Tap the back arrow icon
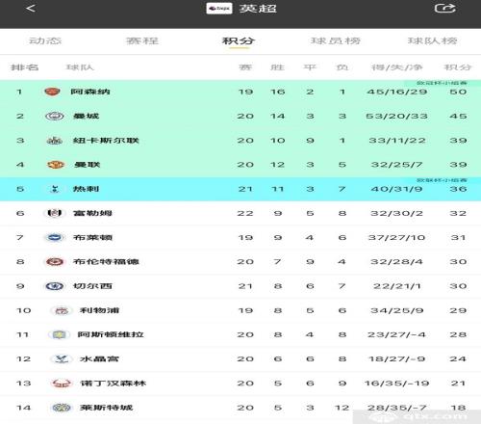The image size is (481, 424). pyautogui.click(x=31, y=8)
